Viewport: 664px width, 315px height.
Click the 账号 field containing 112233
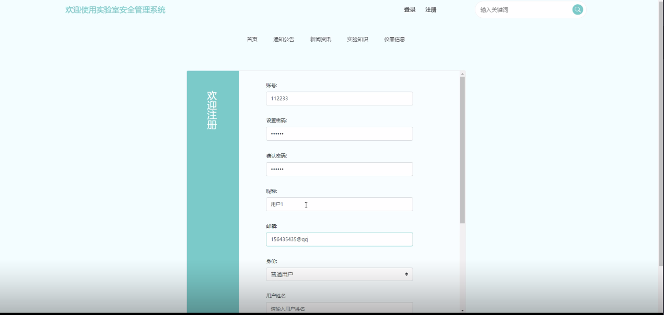(339, 99)
